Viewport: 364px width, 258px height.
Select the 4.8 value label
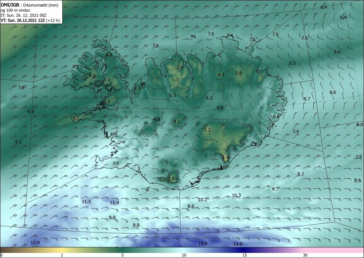coord(157,119)
